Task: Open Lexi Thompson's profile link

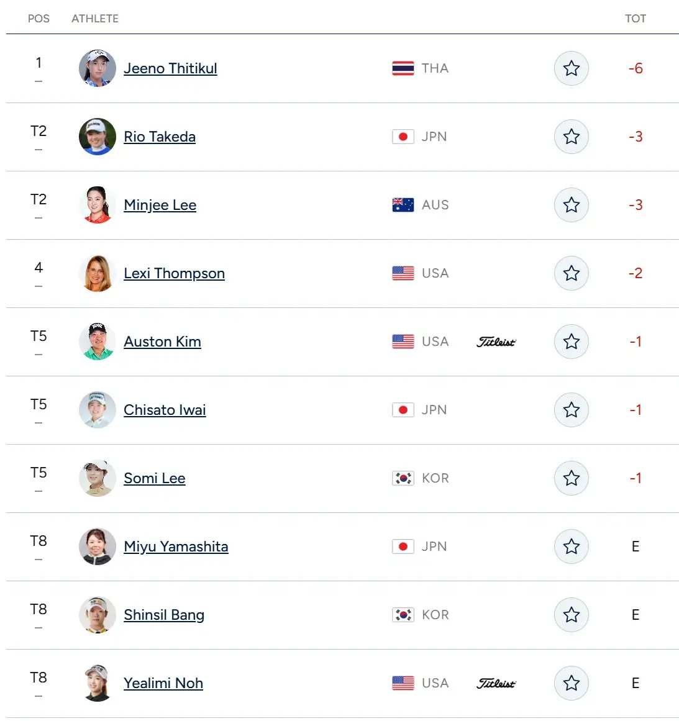Action: pos(175,273)
